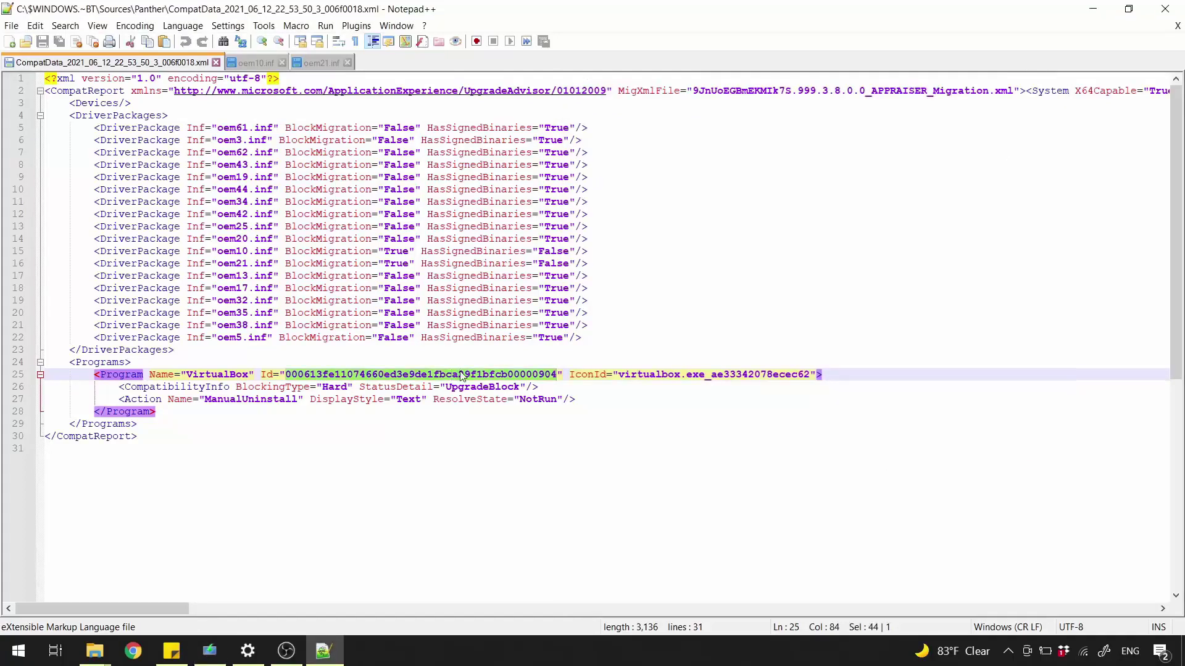1185x666 pixels.
Task: Toggle Show All Characters pilcrow icon
Action: click(355, 41)
